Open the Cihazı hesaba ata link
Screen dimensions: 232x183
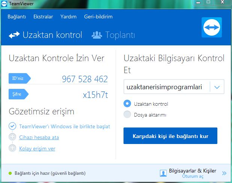click(39, 138)
